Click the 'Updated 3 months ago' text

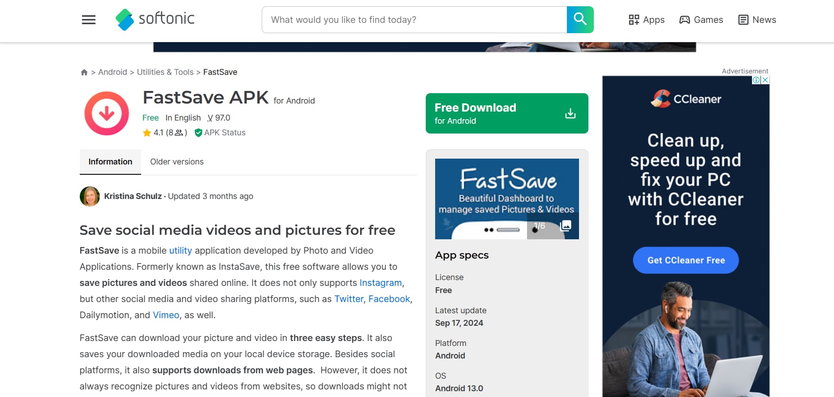click(211, 196)
